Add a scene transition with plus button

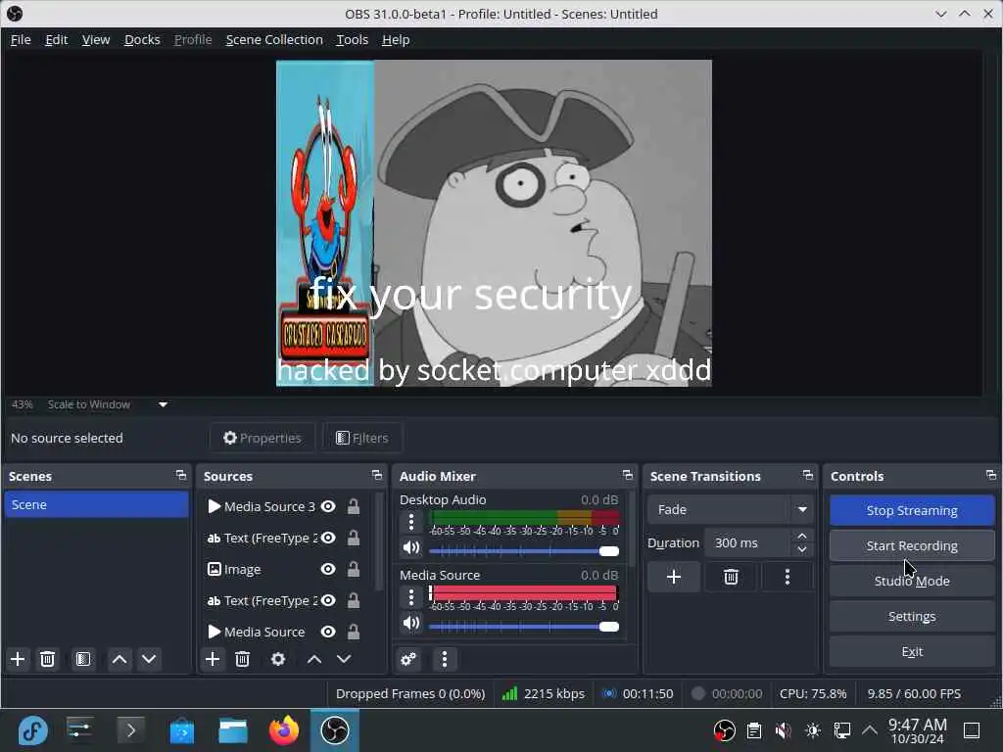(674, 578)
